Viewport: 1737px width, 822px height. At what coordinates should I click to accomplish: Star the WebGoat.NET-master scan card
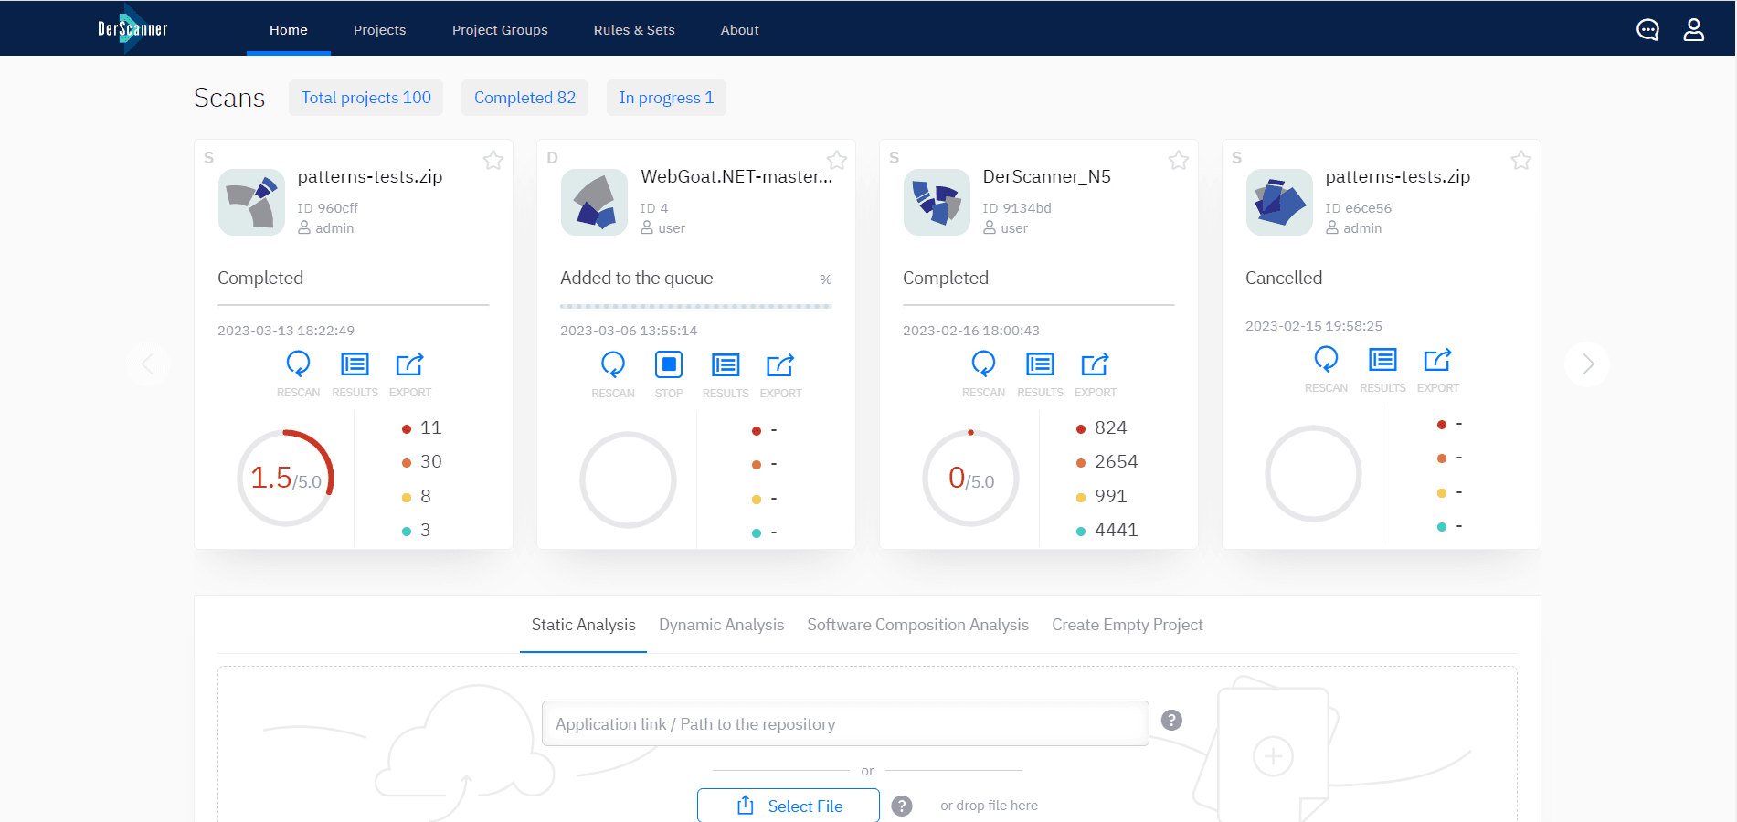click(836, 160)
